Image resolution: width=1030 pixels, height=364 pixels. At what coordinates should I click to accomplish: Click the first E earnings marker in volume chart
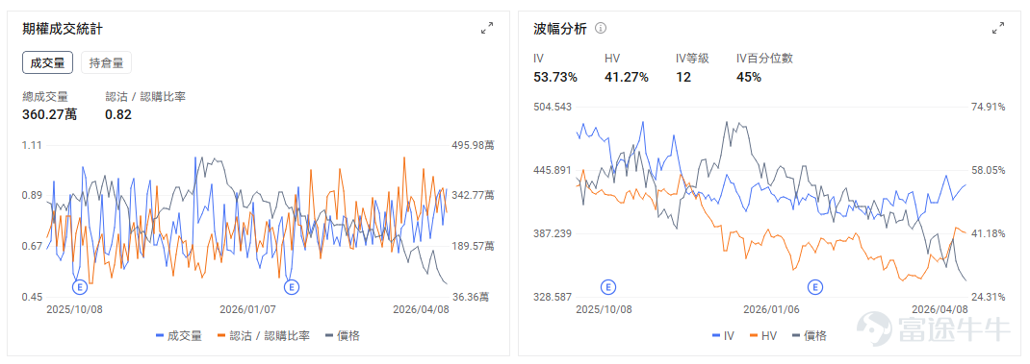[80, 286]
